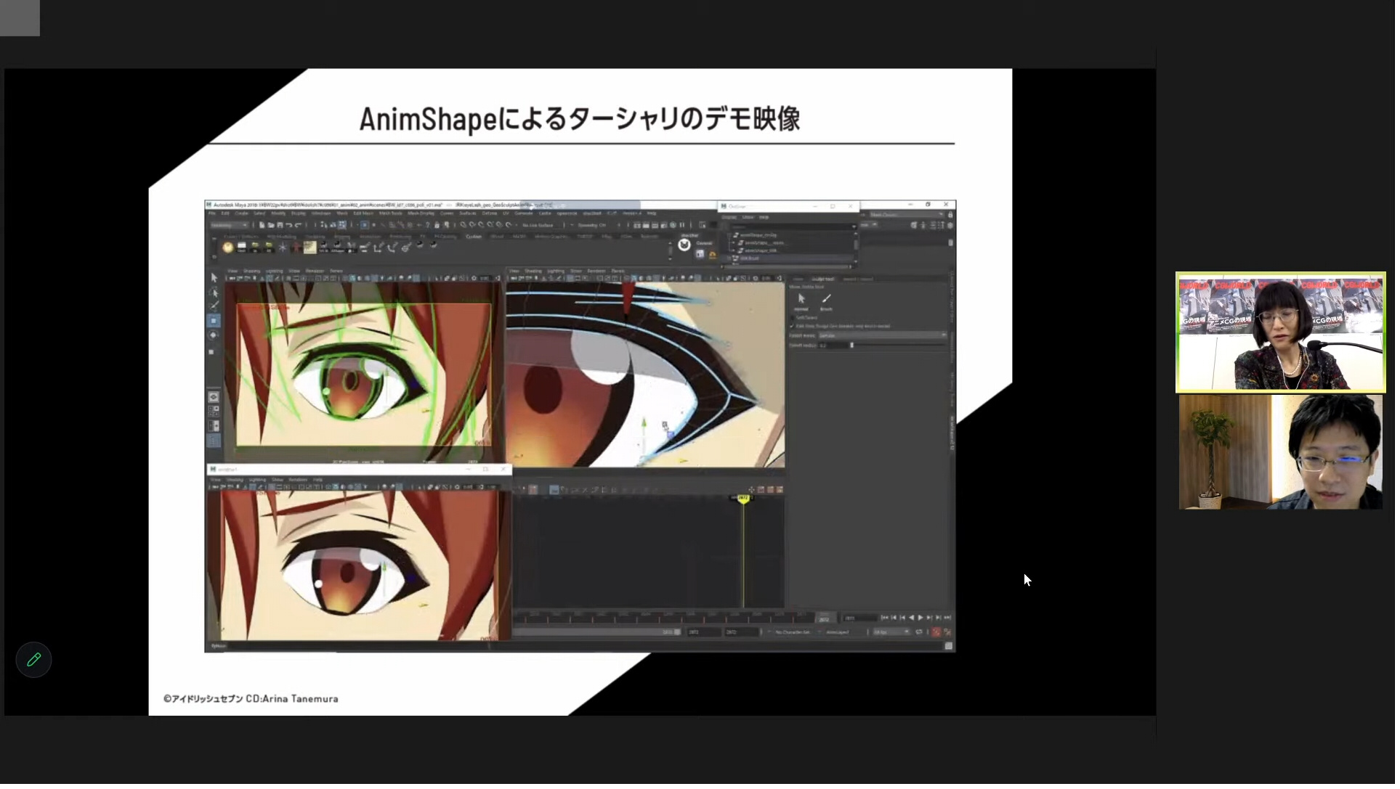1400x789 pixels.
Task: Open the Falloff mode dropdown
Action: pos(883,335)
